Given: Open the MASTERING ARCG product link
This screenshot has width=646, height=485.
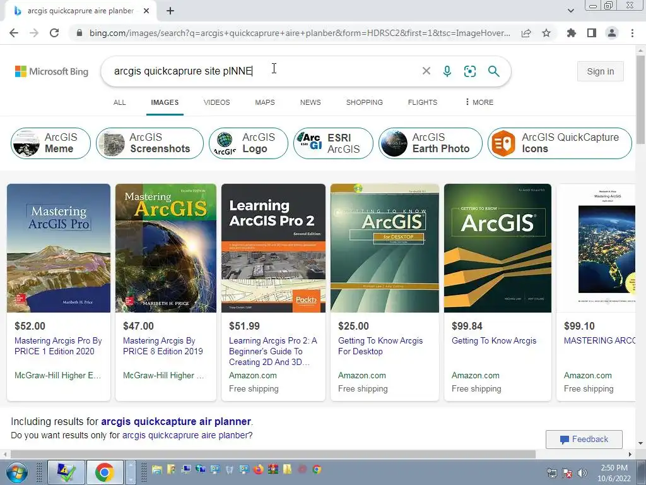Looking at the screenshot, I should 599,340.
